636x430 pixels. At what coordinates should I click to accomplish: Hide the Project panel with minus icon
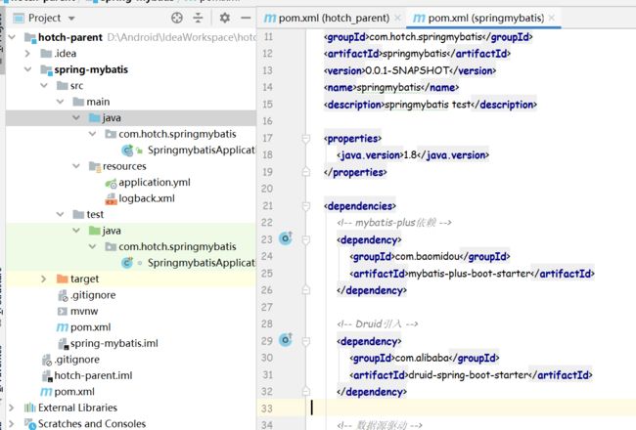pyautogui.click(x=246, y=18)
